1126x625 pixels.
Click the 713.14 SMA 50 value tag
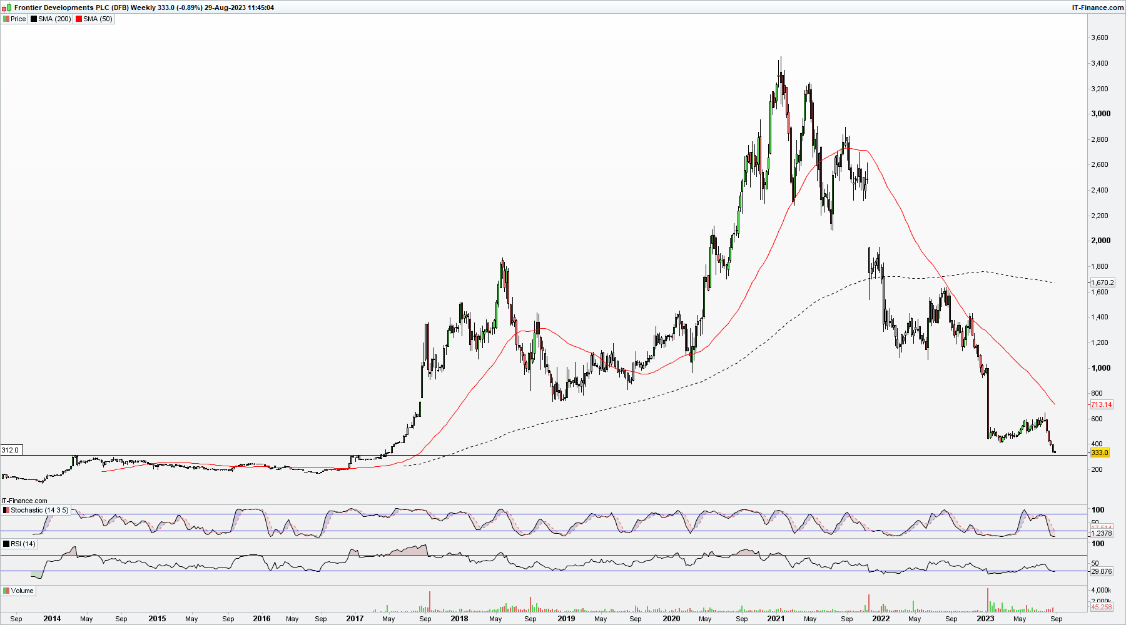coord(1101,404)
